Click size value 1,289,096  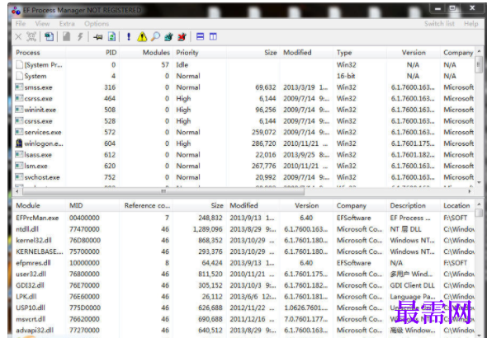tap(207, 229)
